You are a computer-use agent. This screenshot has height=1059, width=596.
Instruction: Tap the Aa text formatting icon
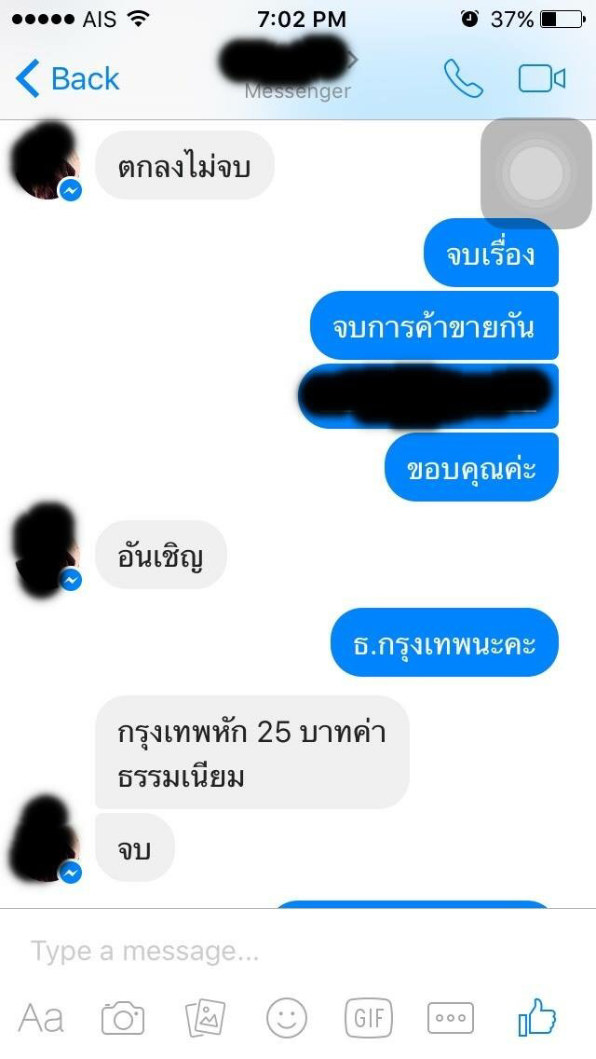(41, 1019)
